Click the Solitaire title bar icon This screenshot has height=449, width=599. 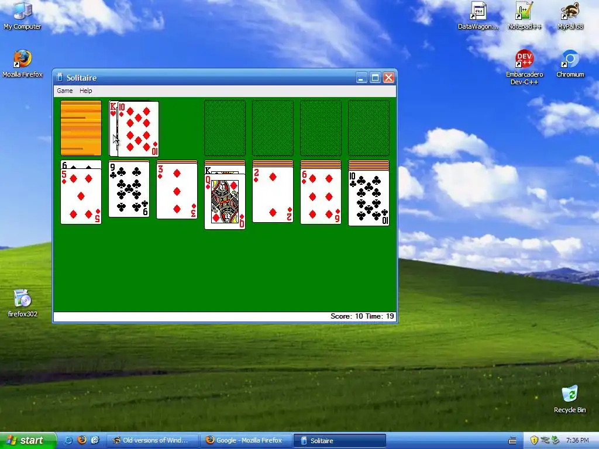pos(59,78)
